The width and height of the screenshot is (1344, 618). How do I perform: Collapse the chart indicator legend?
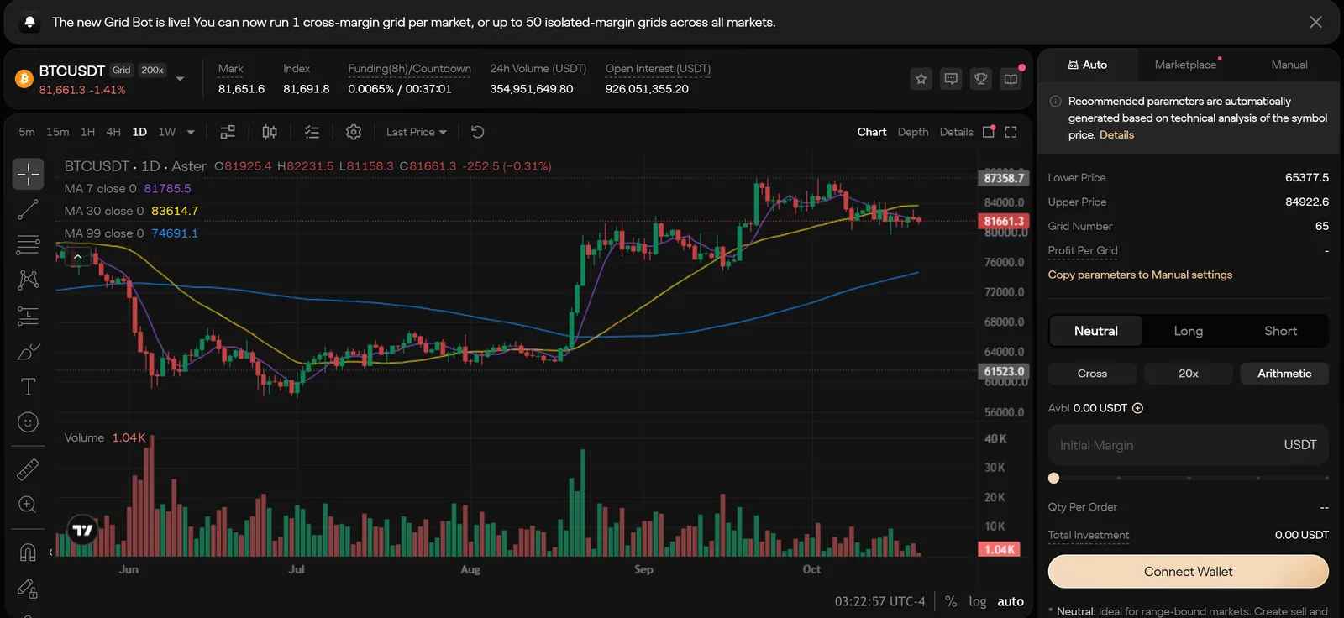77,257
